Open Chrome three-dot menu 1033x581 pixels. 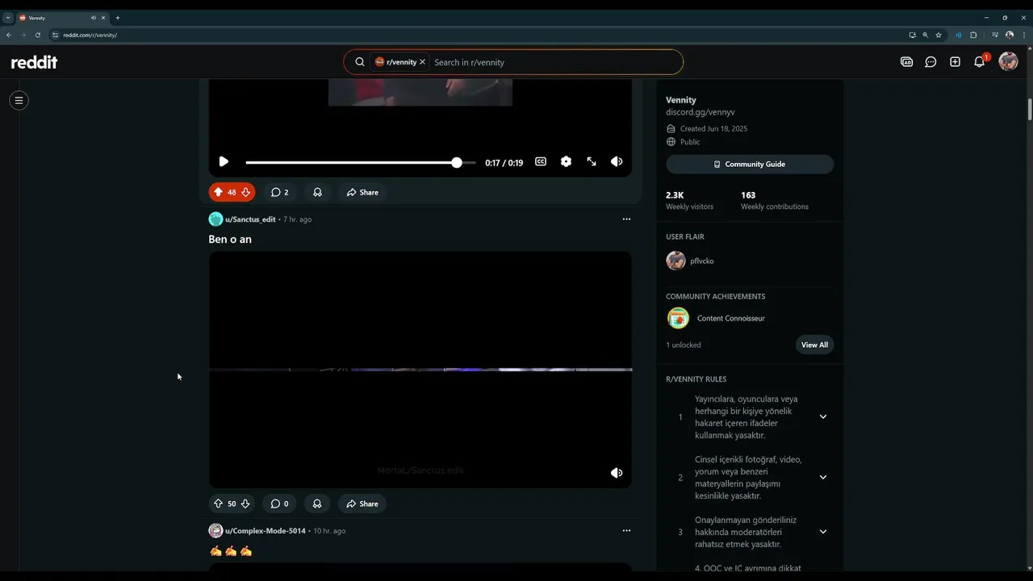pyautogui.click(x=1023, y=35)
